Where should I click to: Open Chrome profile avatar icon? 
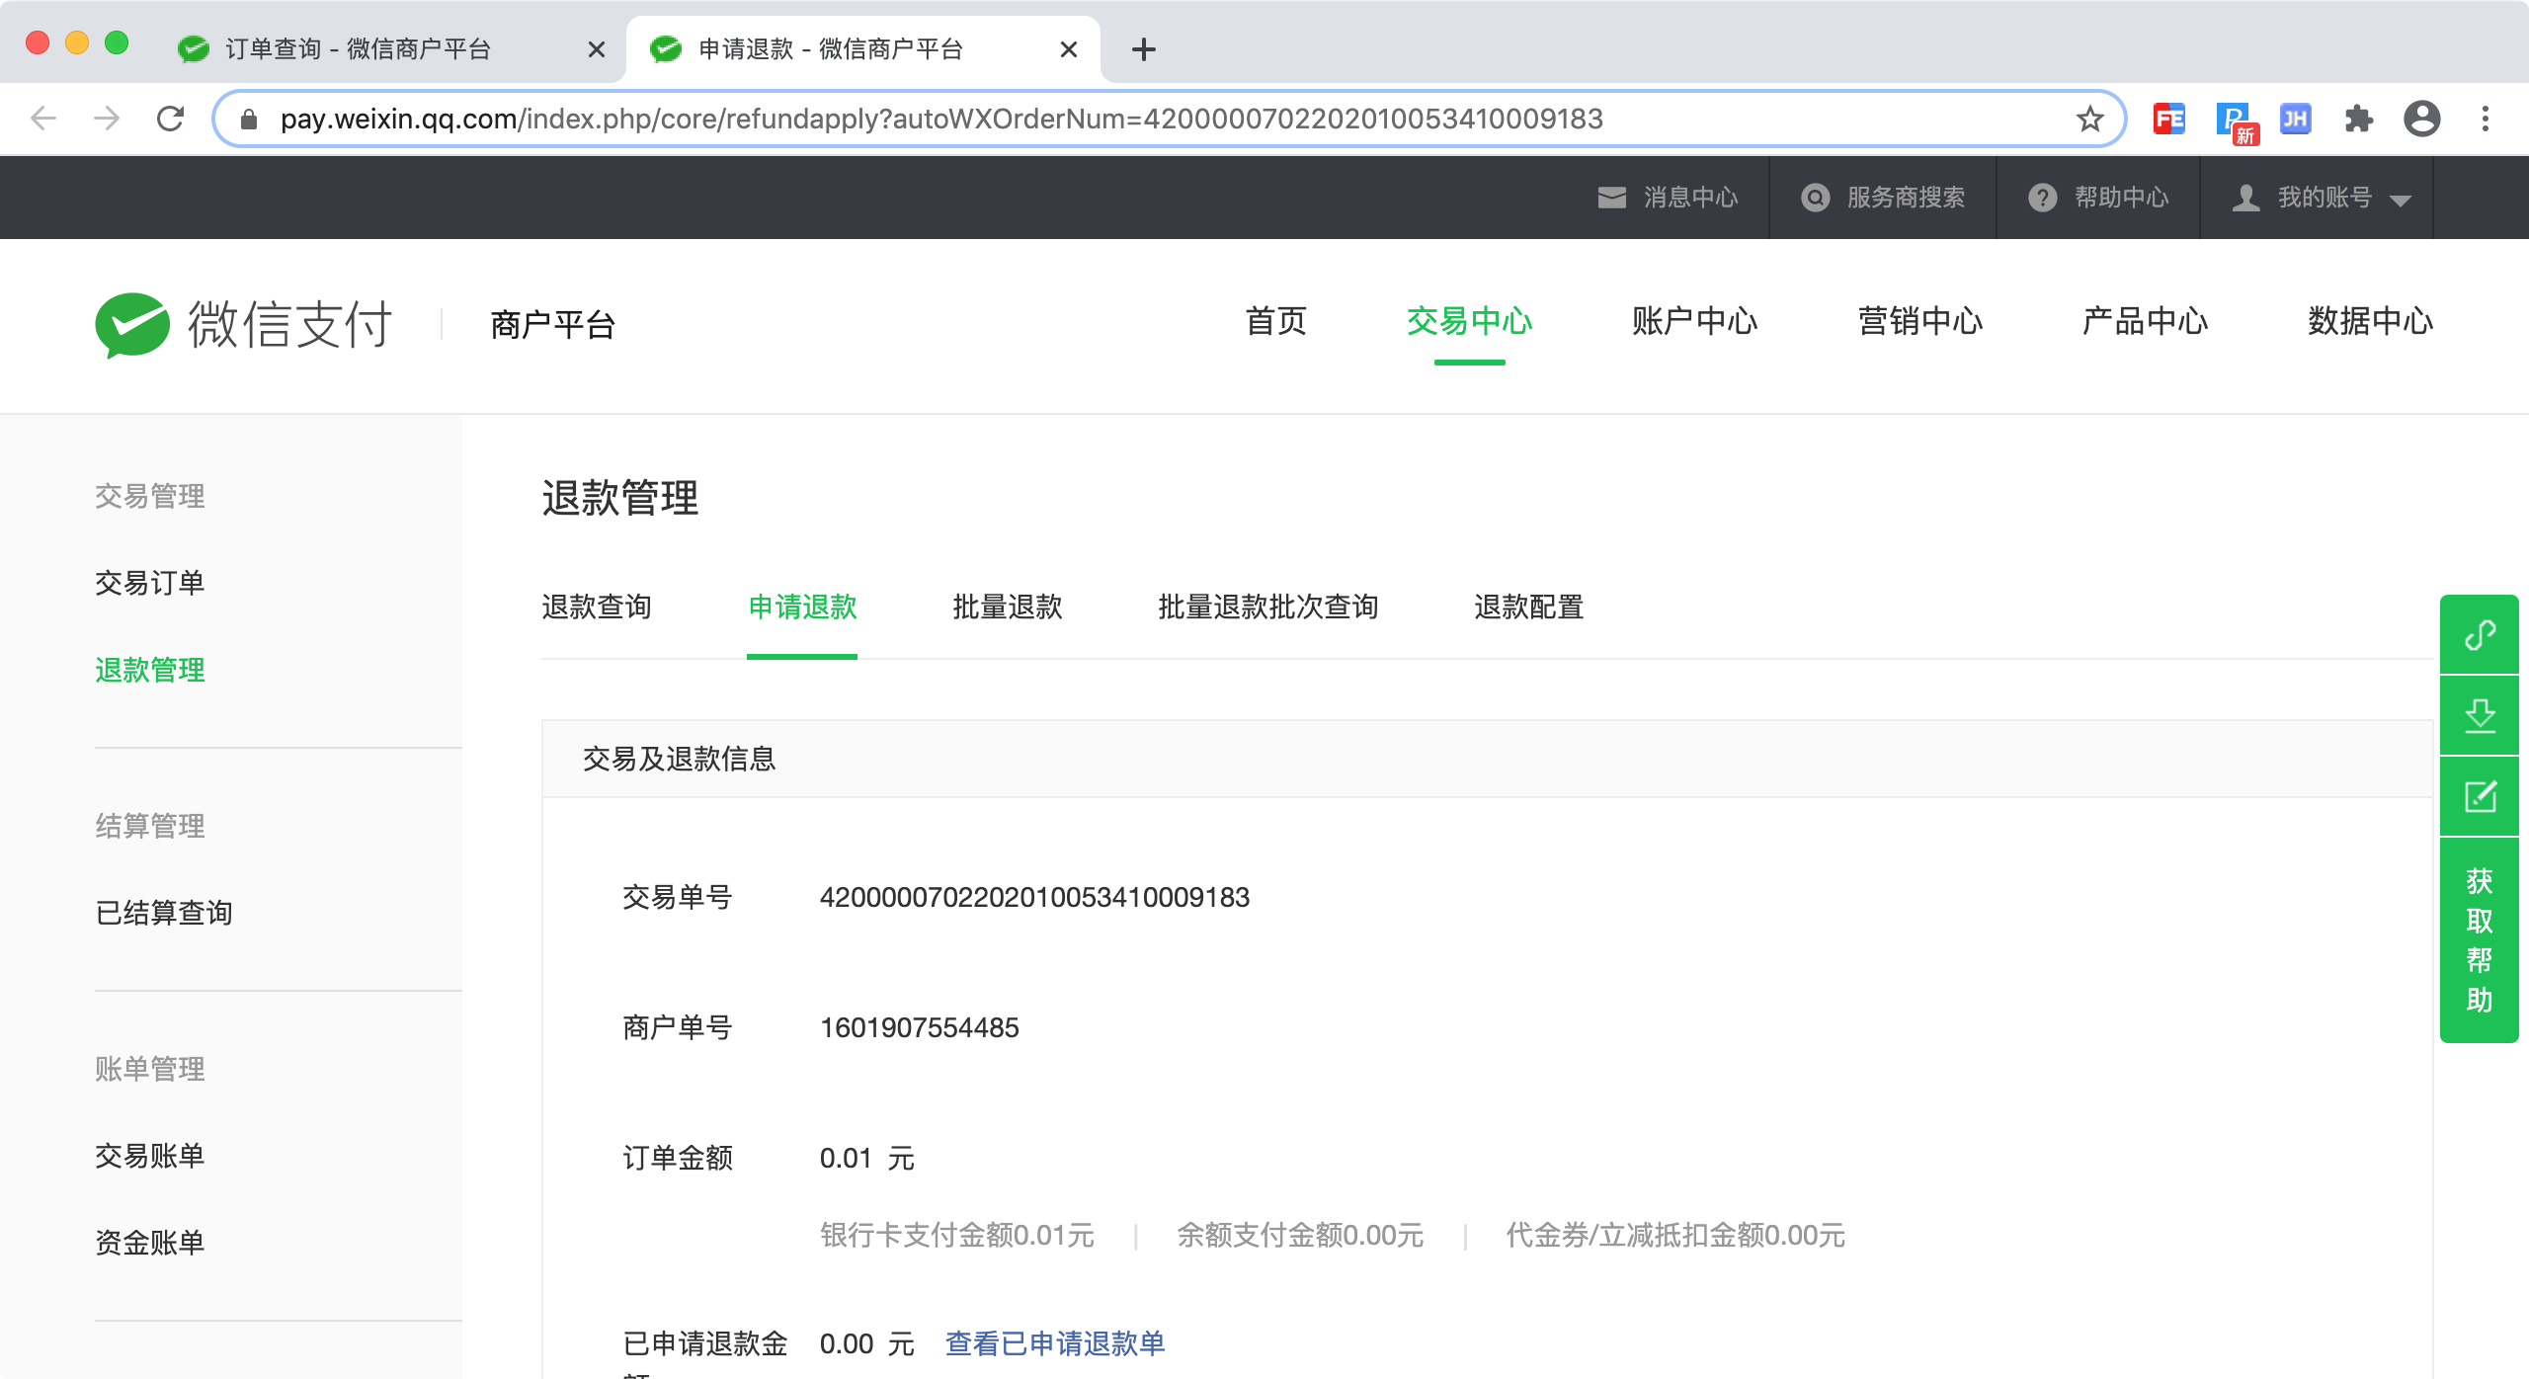click(x=2421, y=120)
